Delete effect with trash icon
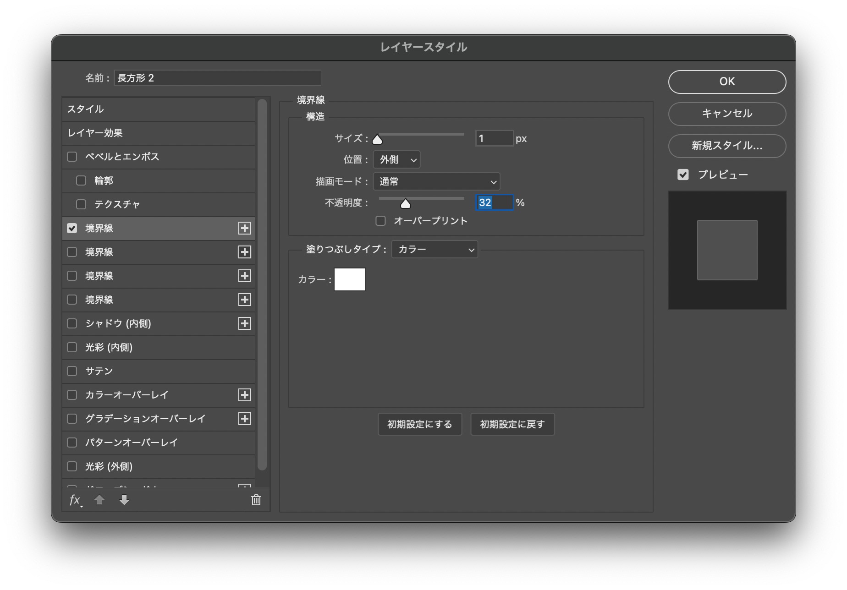Viewport: 847px width, 590px height. pyautogui.click(x=256, y=500)
